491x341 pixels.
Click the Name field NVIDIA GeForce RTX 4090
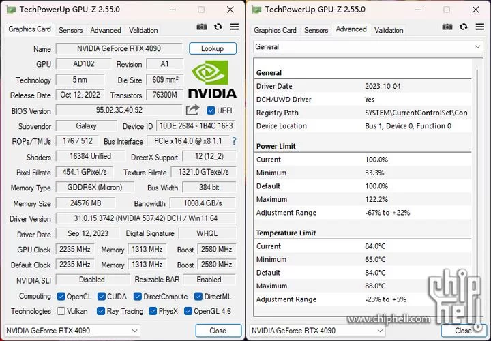pos(119,49)
